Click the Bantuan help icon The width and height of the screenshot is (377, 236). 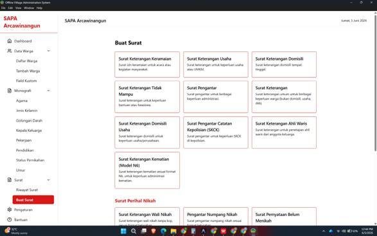(x=10, y=220)
